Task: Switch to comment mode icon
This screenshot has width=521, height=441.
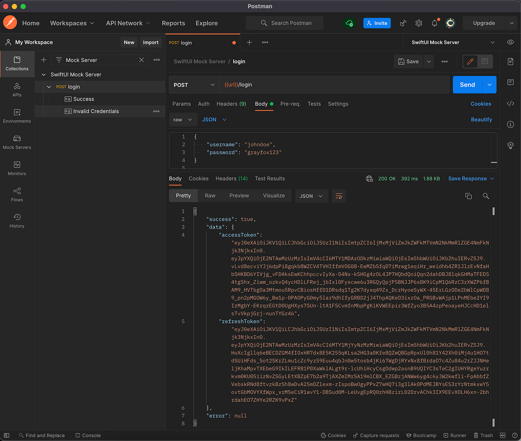Action: point(485,61)
